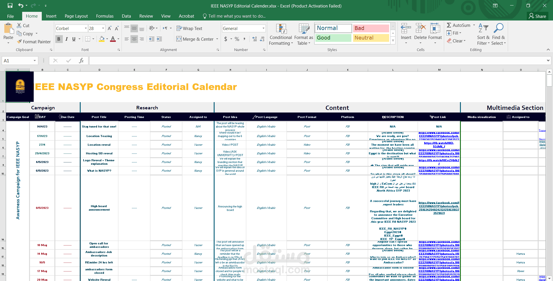Toggle Bold formatting

pyautogui.click(x=59, y=39)
